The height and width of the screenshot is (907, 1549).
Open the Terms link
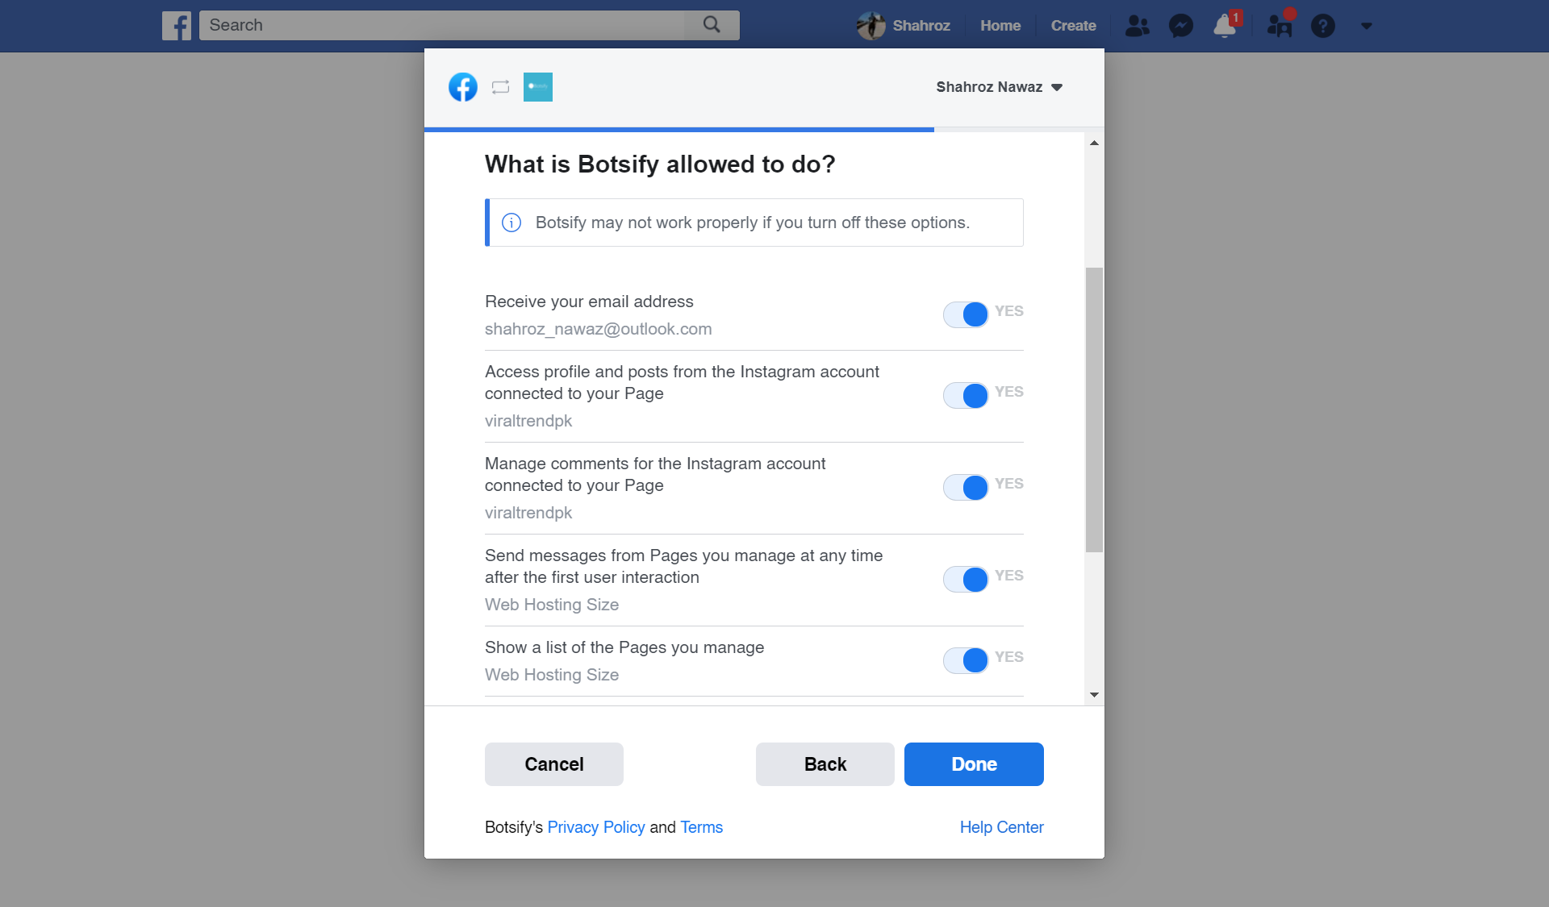pyautogui.click(x=701, y=827)
